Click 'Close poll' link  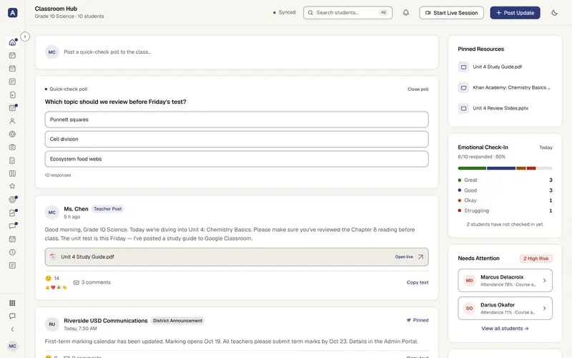pyautogui.click(x=418, y=89)
